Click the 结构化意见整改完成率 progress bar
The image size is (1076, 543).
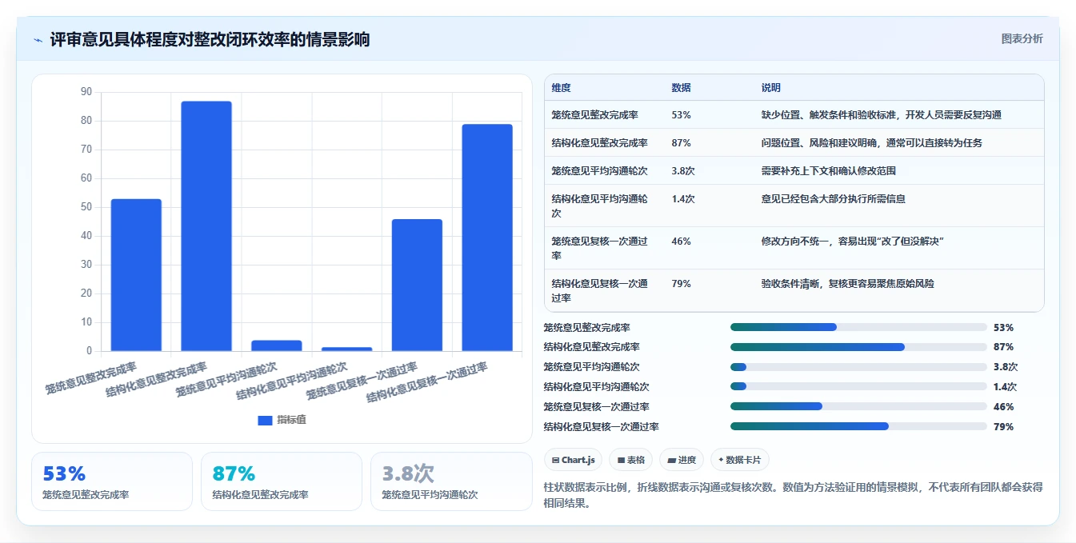click(858, 347)
